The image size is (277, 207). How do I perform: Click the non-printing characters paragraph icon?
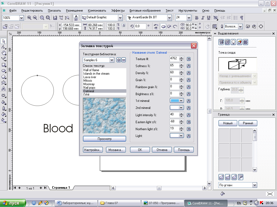point(242,18)
